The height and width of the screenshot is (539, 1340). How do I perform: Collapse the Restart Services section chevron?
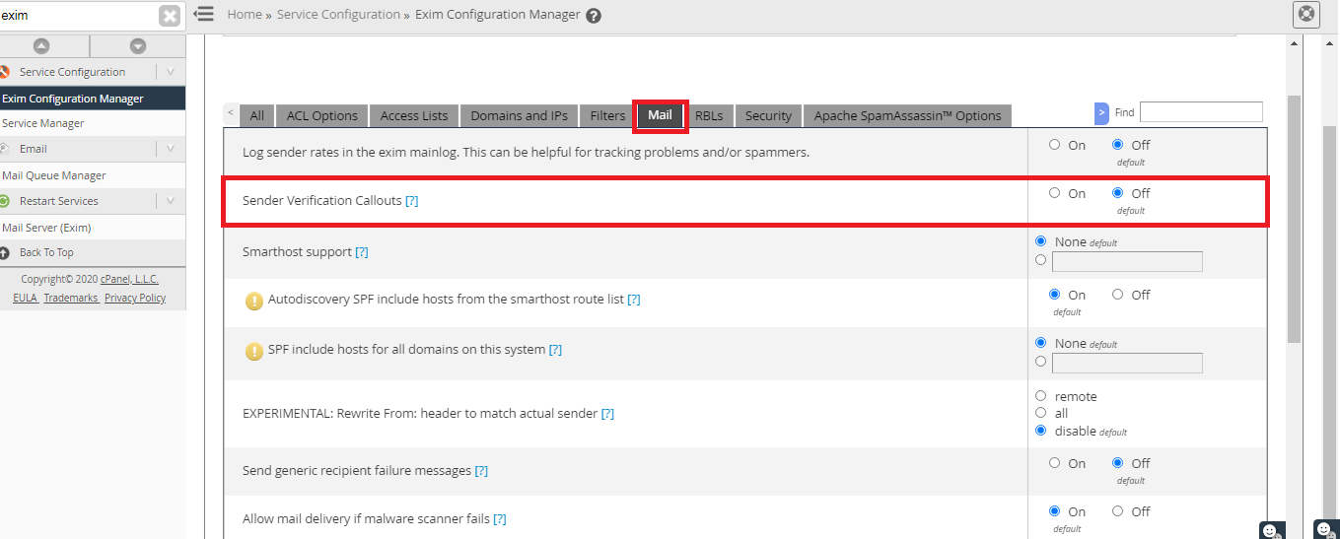tap(170, 201)
